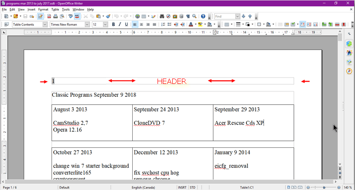Paste clipboard contents with the Paste icon
The height and width of the screenshot is (190, 355).
[x=98, y=16]
